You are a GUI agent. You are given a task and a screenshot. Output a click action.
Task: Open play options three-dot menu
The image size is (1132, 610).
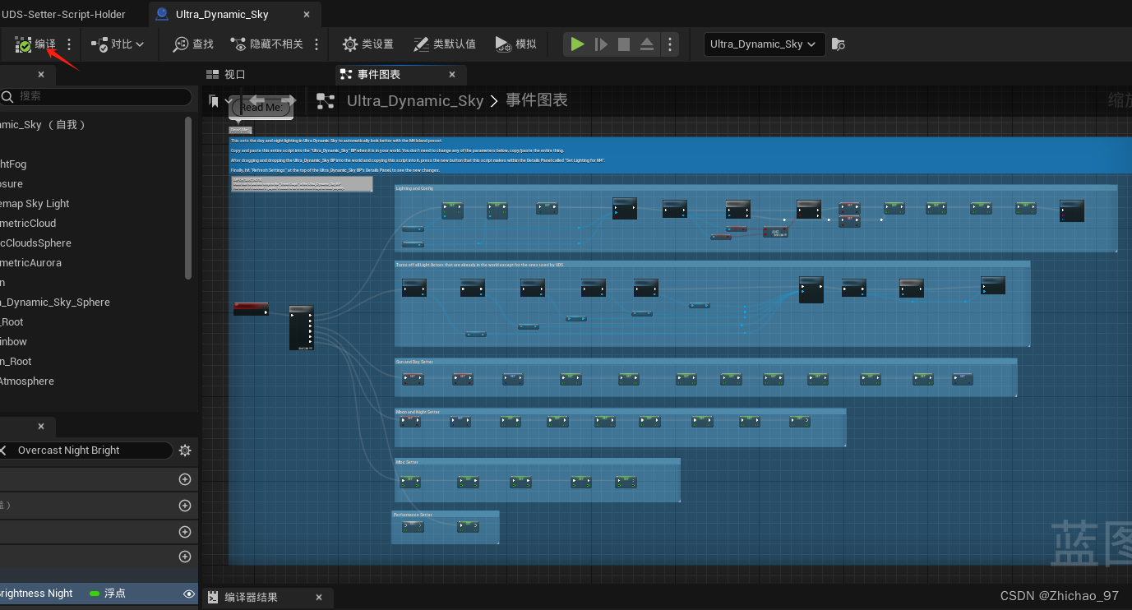670,44
